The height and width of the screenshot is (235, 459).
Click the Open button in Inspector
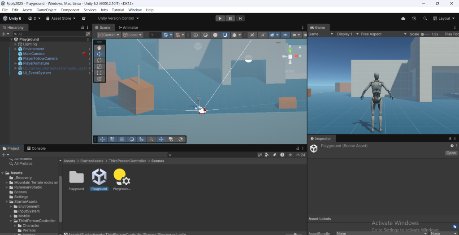click(450, 153)
